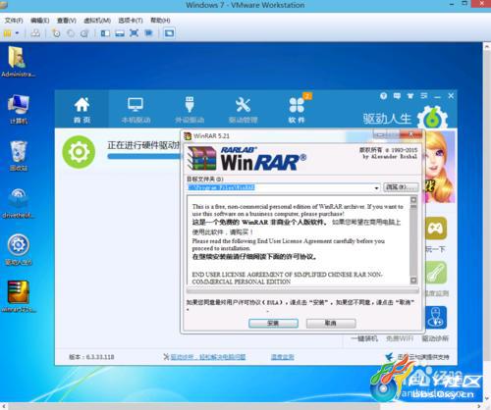Click the full screen mode toolbar icon

point(134,33)
